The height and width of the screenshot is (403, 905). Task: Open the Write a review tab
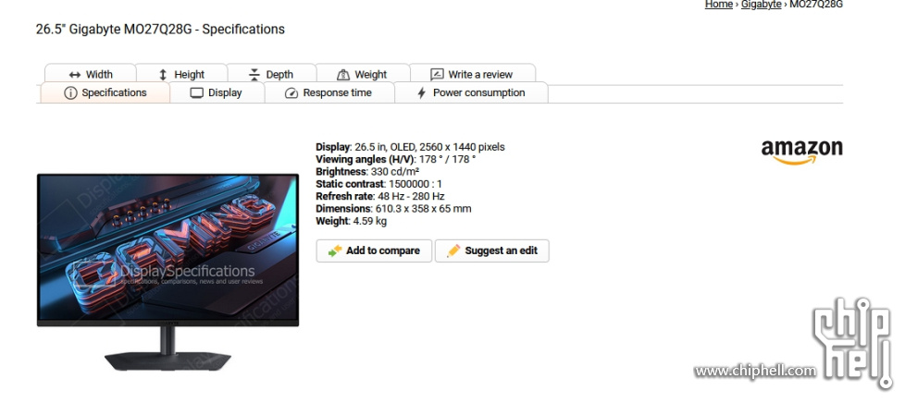point(472,74)
